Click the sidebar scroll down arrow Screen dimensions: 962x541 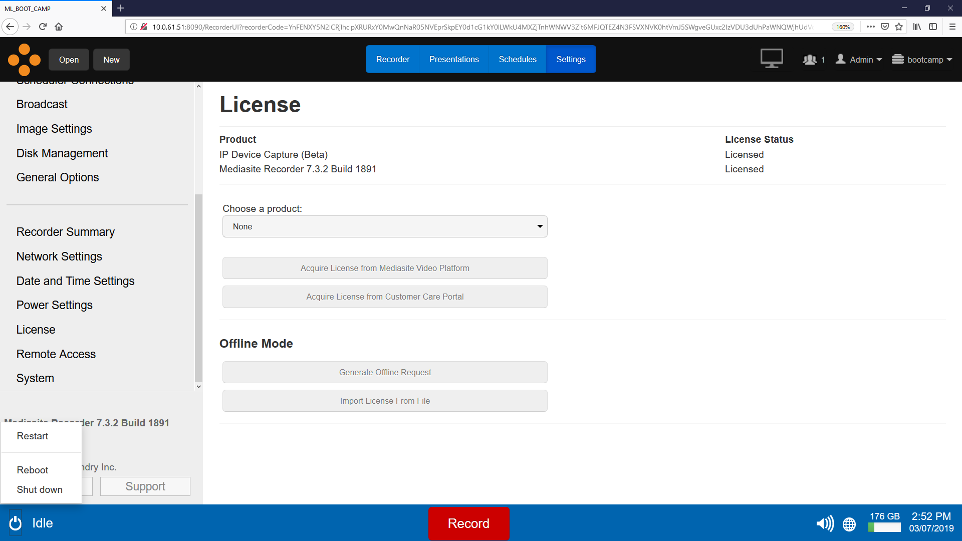[x=198, y=386]
